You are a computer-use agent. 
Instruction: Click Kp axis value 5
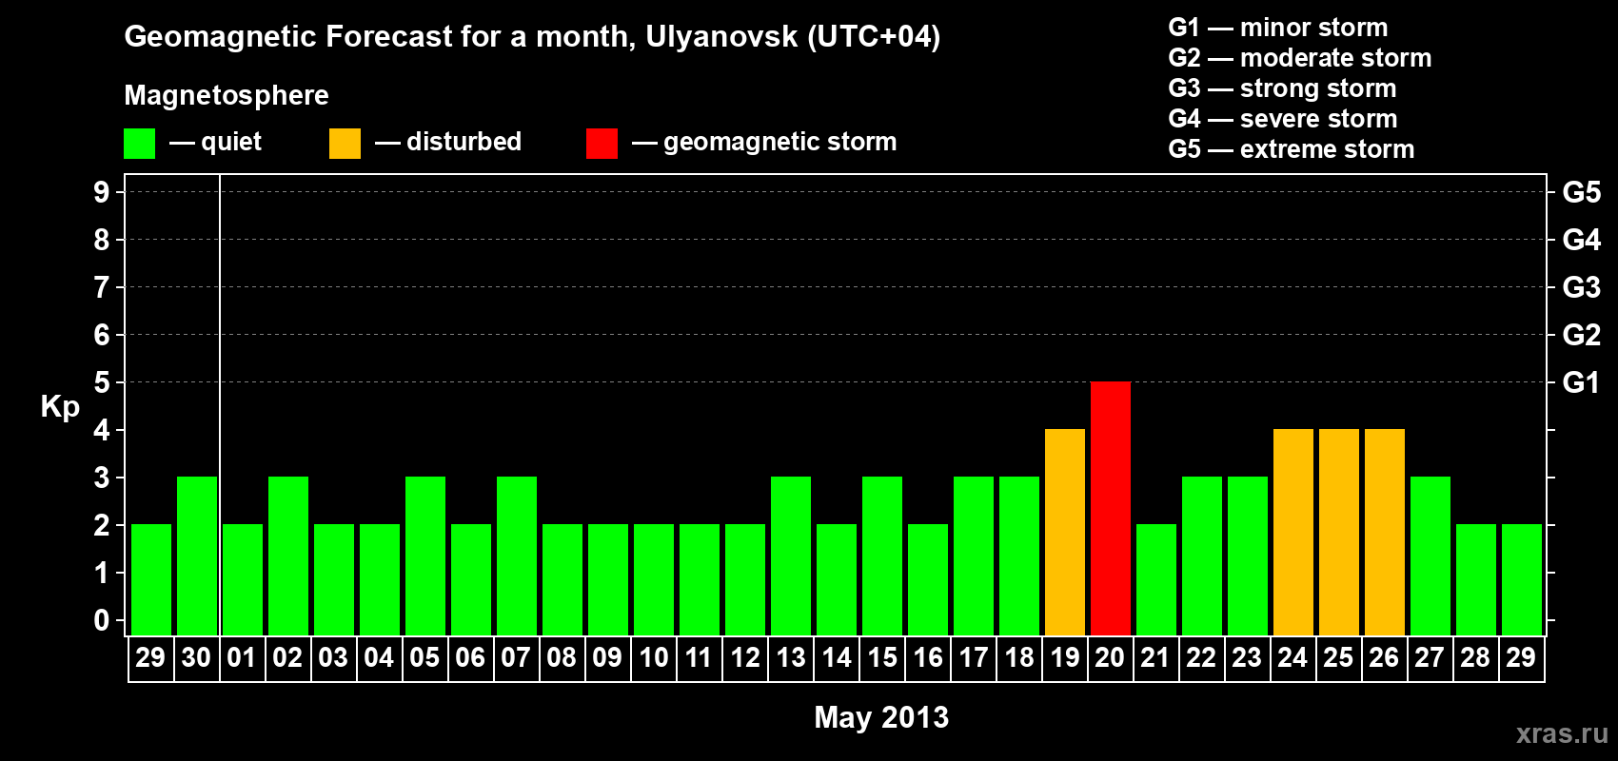pyautogui.click(x=102, y=382)
